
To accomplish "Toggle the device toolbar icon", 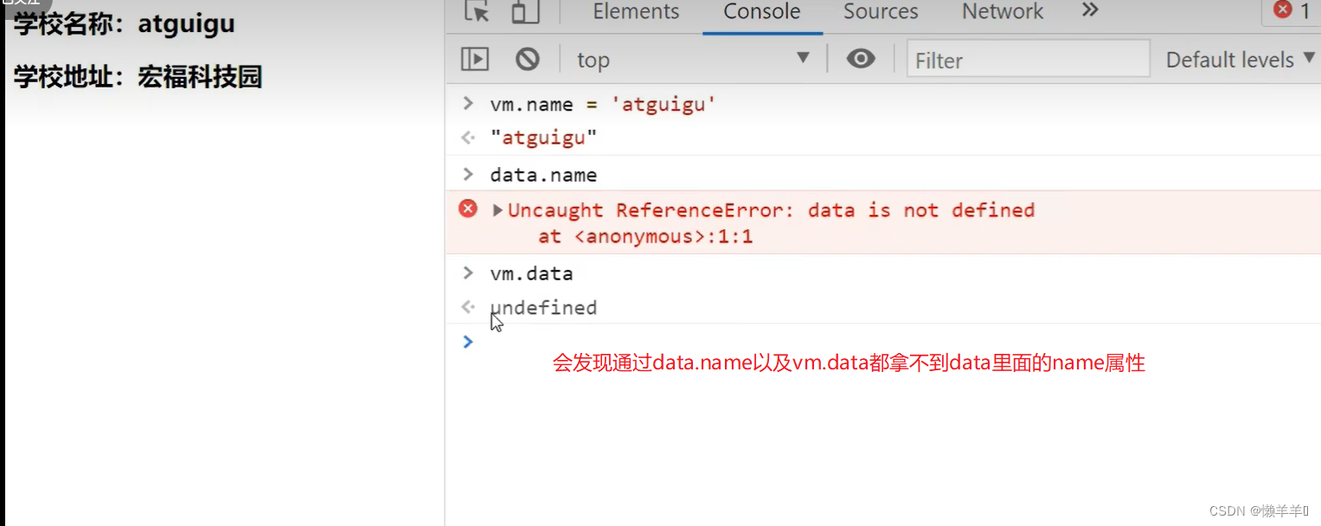I will tap(525, 12).
